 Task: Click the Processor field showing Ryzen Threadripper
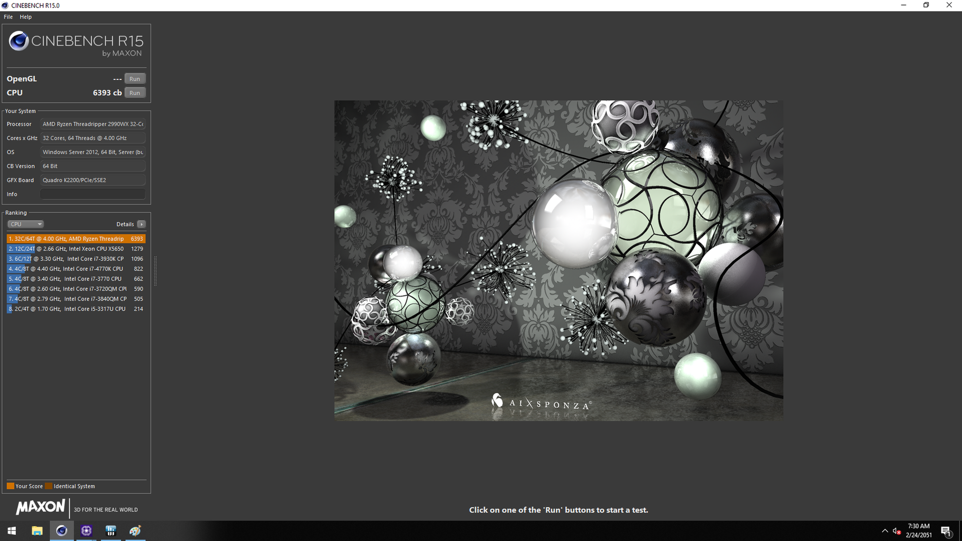click(93, 124)
